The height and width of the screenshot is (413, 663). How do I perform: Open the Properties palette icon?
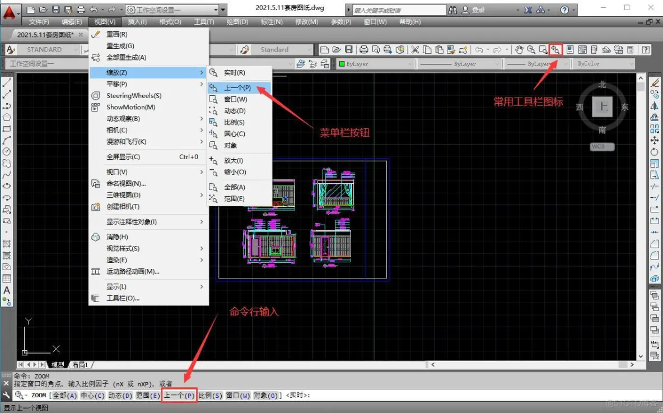(x=570, y=50)
